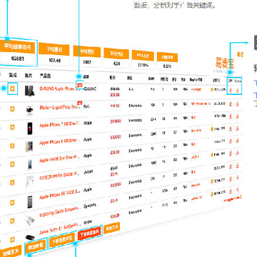This screenshot has width=257, height=257.
Task: Click the 图片 column header
Action: (x=29, y=76)
